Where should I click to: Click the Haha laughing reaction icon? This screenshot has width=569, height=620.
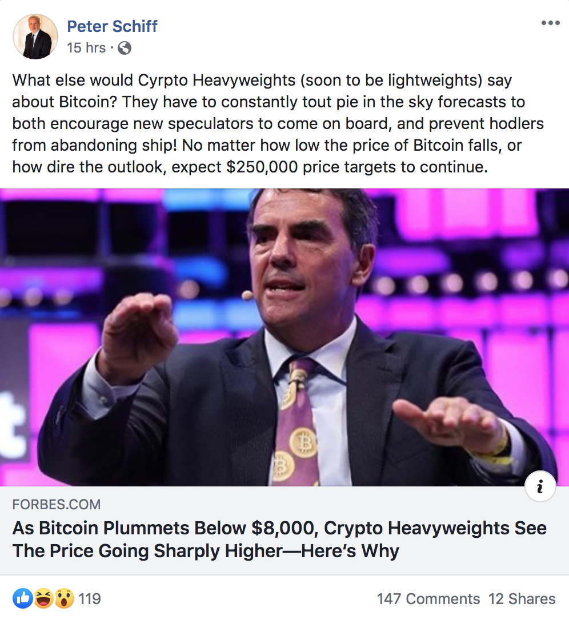(x=44, y=598)
